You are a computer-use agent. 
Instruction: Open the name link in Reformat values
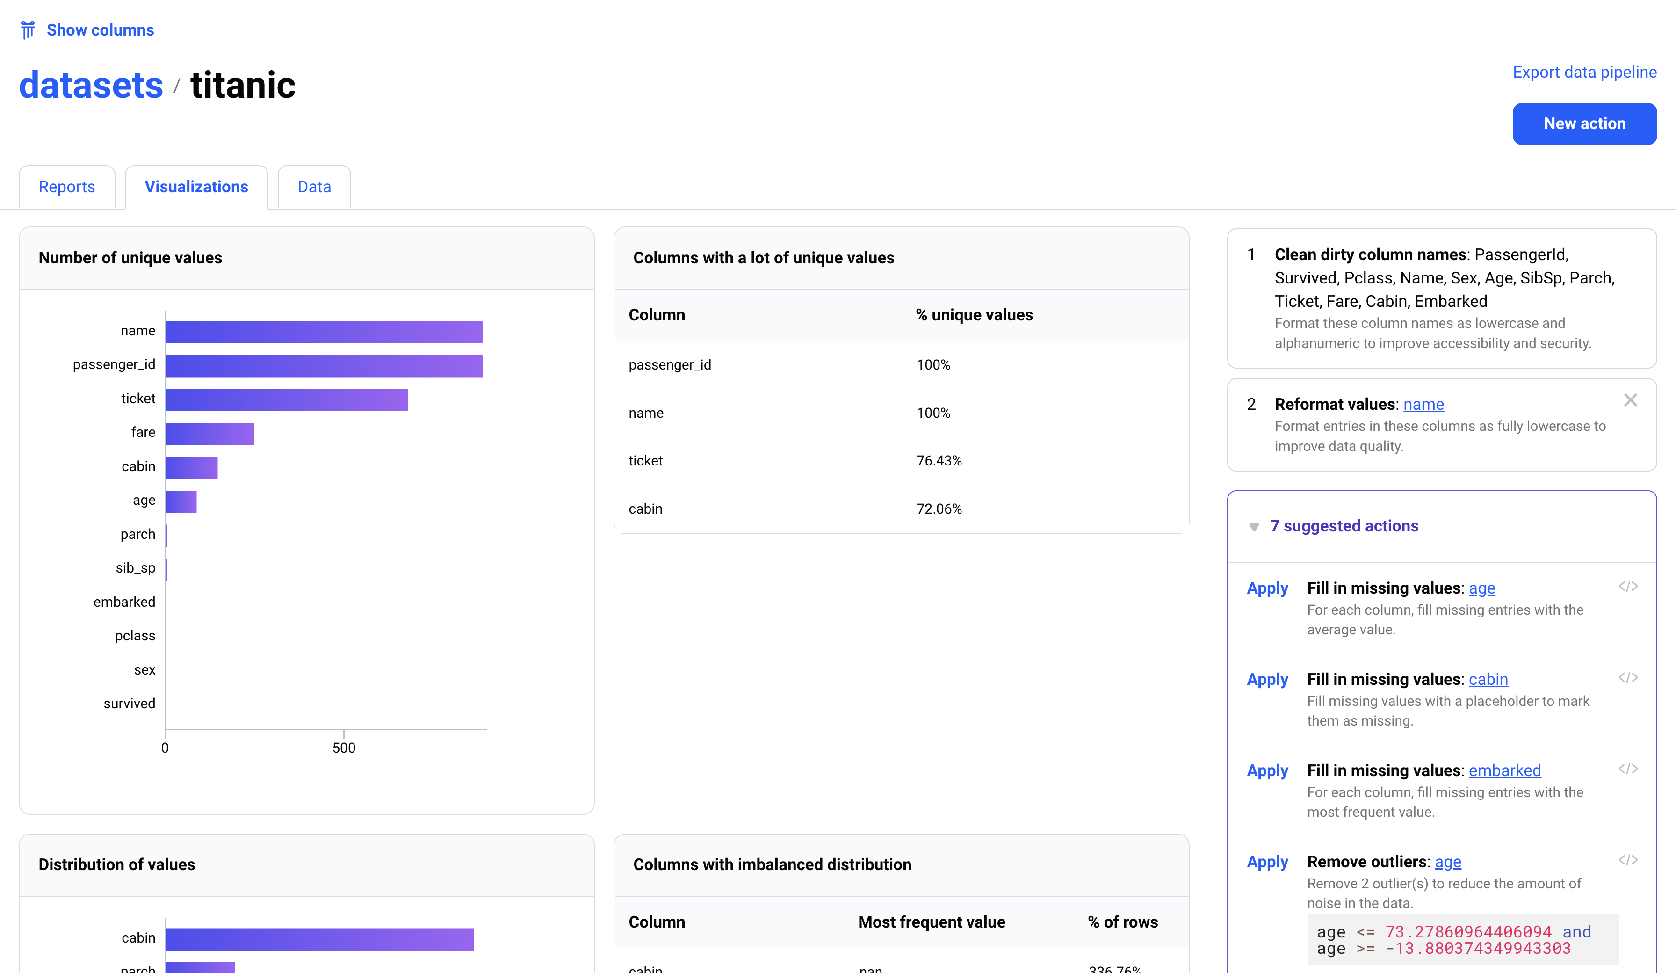click(1423, 405)
